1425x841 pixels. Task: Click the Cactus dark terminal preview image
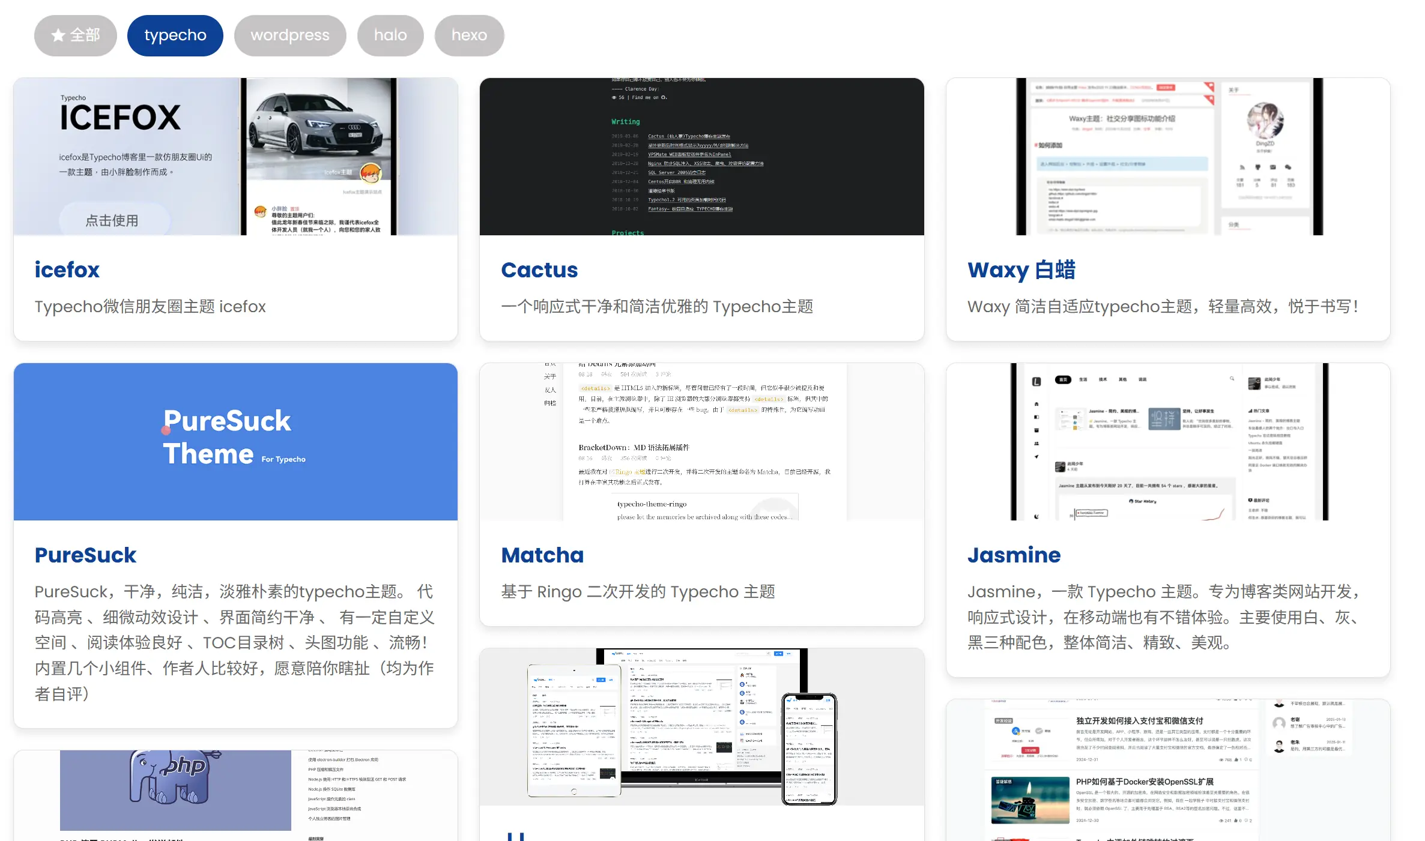(701, 157)
